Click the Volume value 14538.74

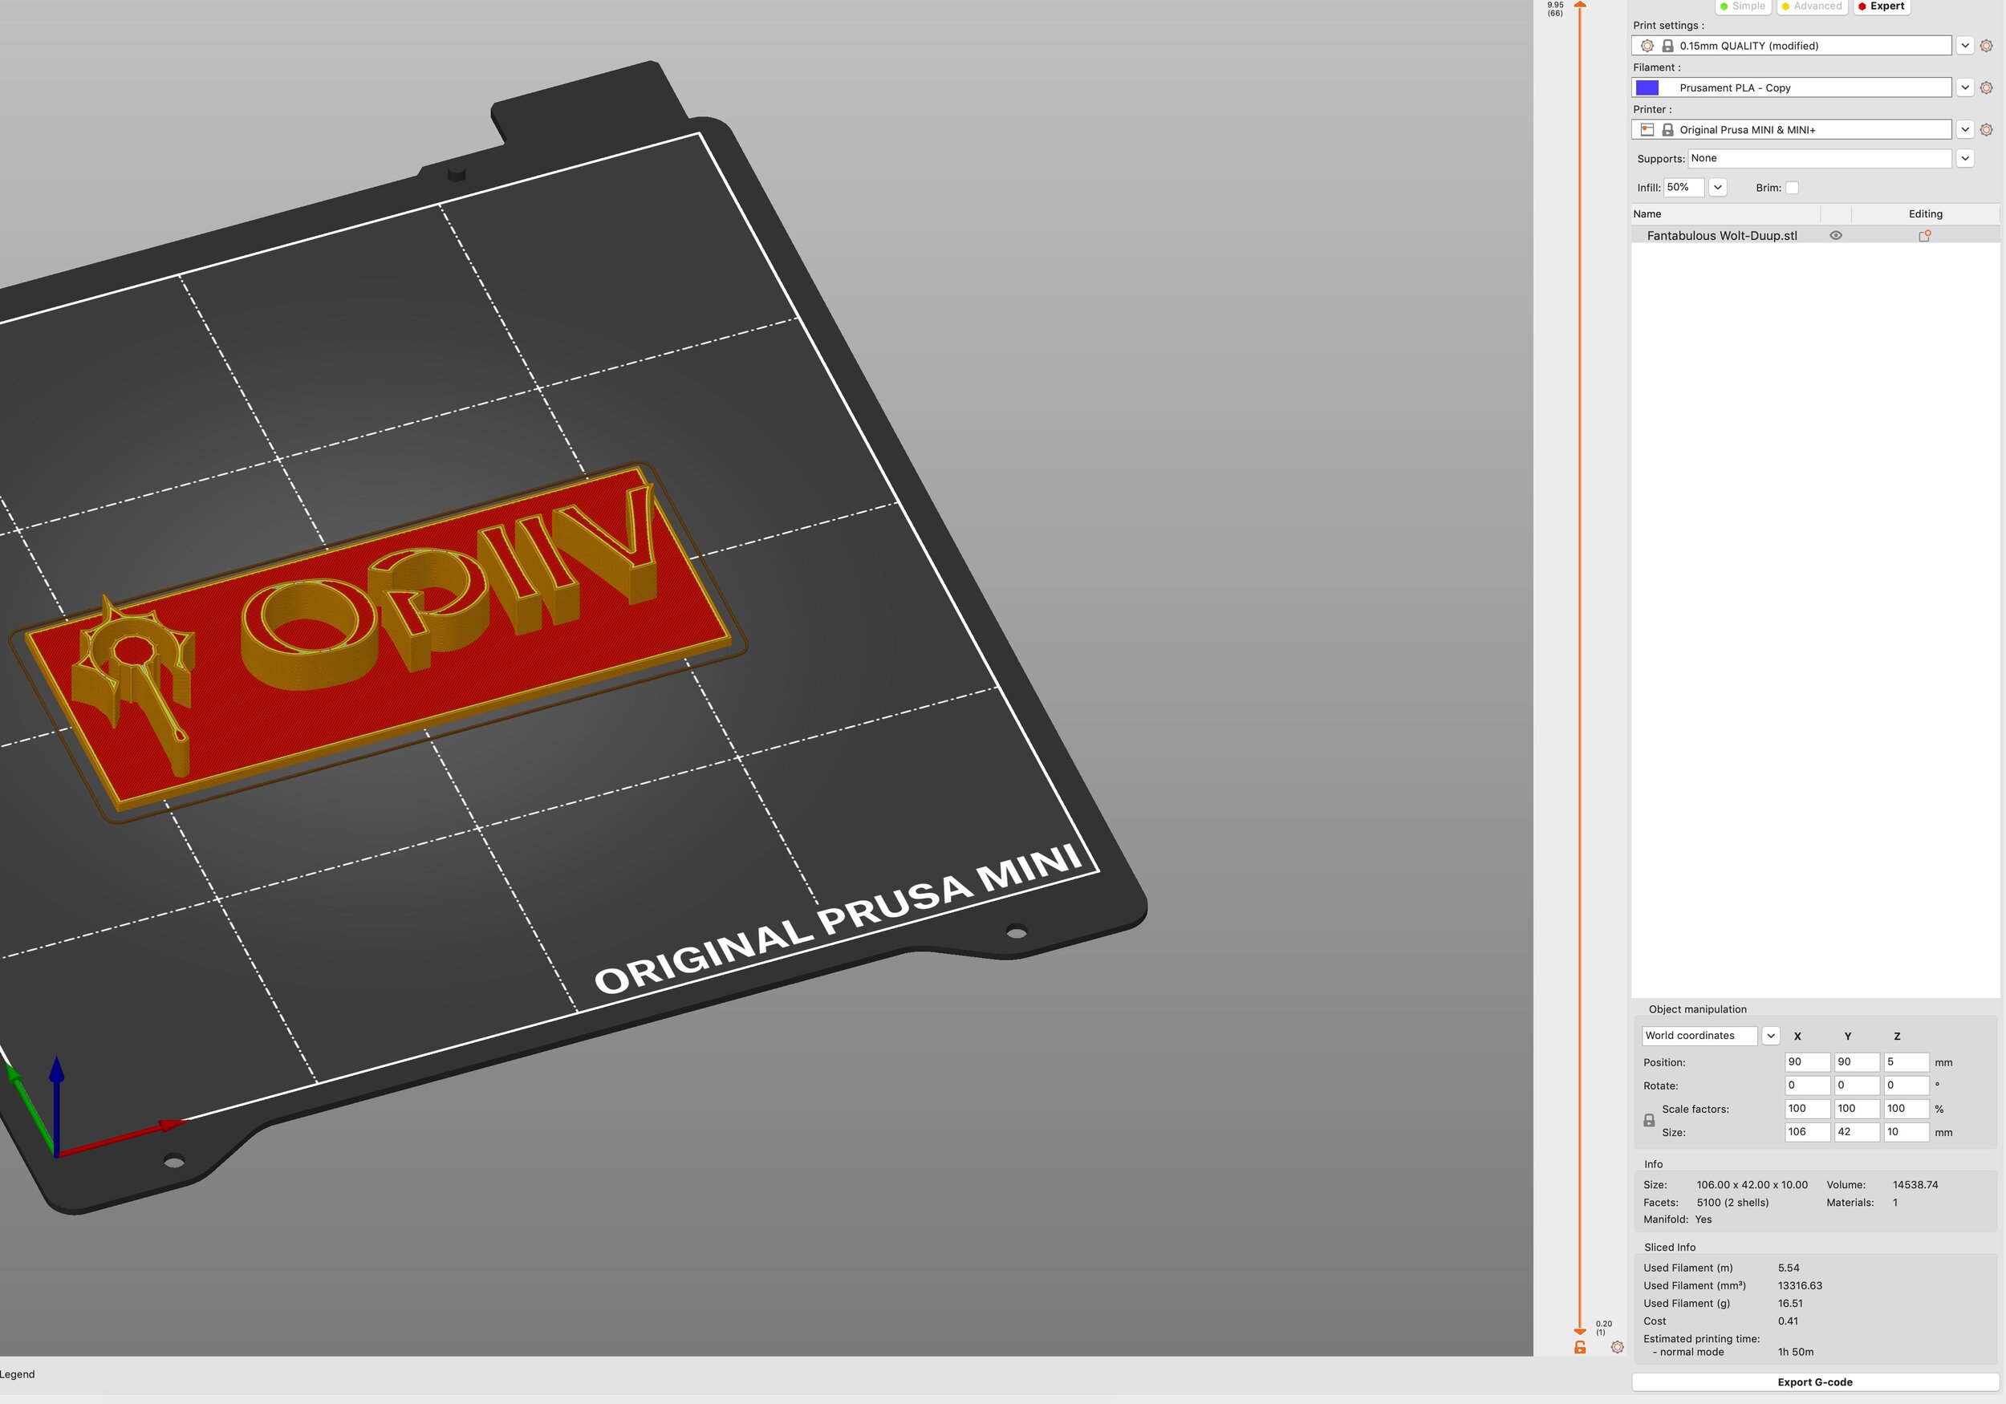point(1915,1186)
